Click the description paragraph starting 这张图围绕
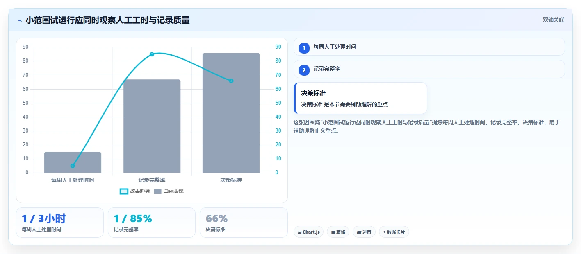This screenshot has height=254, width=581. coord(427,126)
